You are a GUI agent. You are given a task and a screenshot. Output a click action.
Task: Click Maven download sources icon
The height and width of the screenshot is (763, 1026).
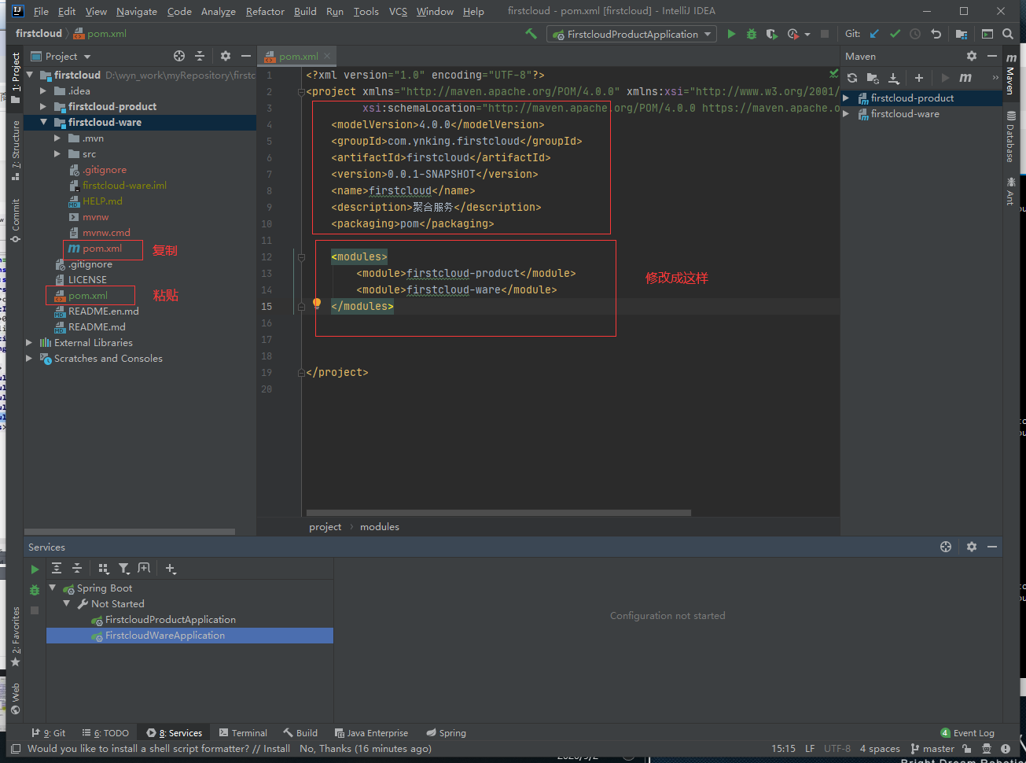tap(894, 78)
